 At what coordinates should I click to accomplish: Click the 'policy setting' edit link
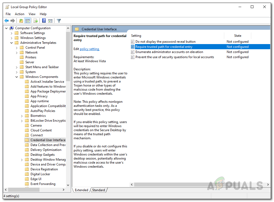[90, 49]
